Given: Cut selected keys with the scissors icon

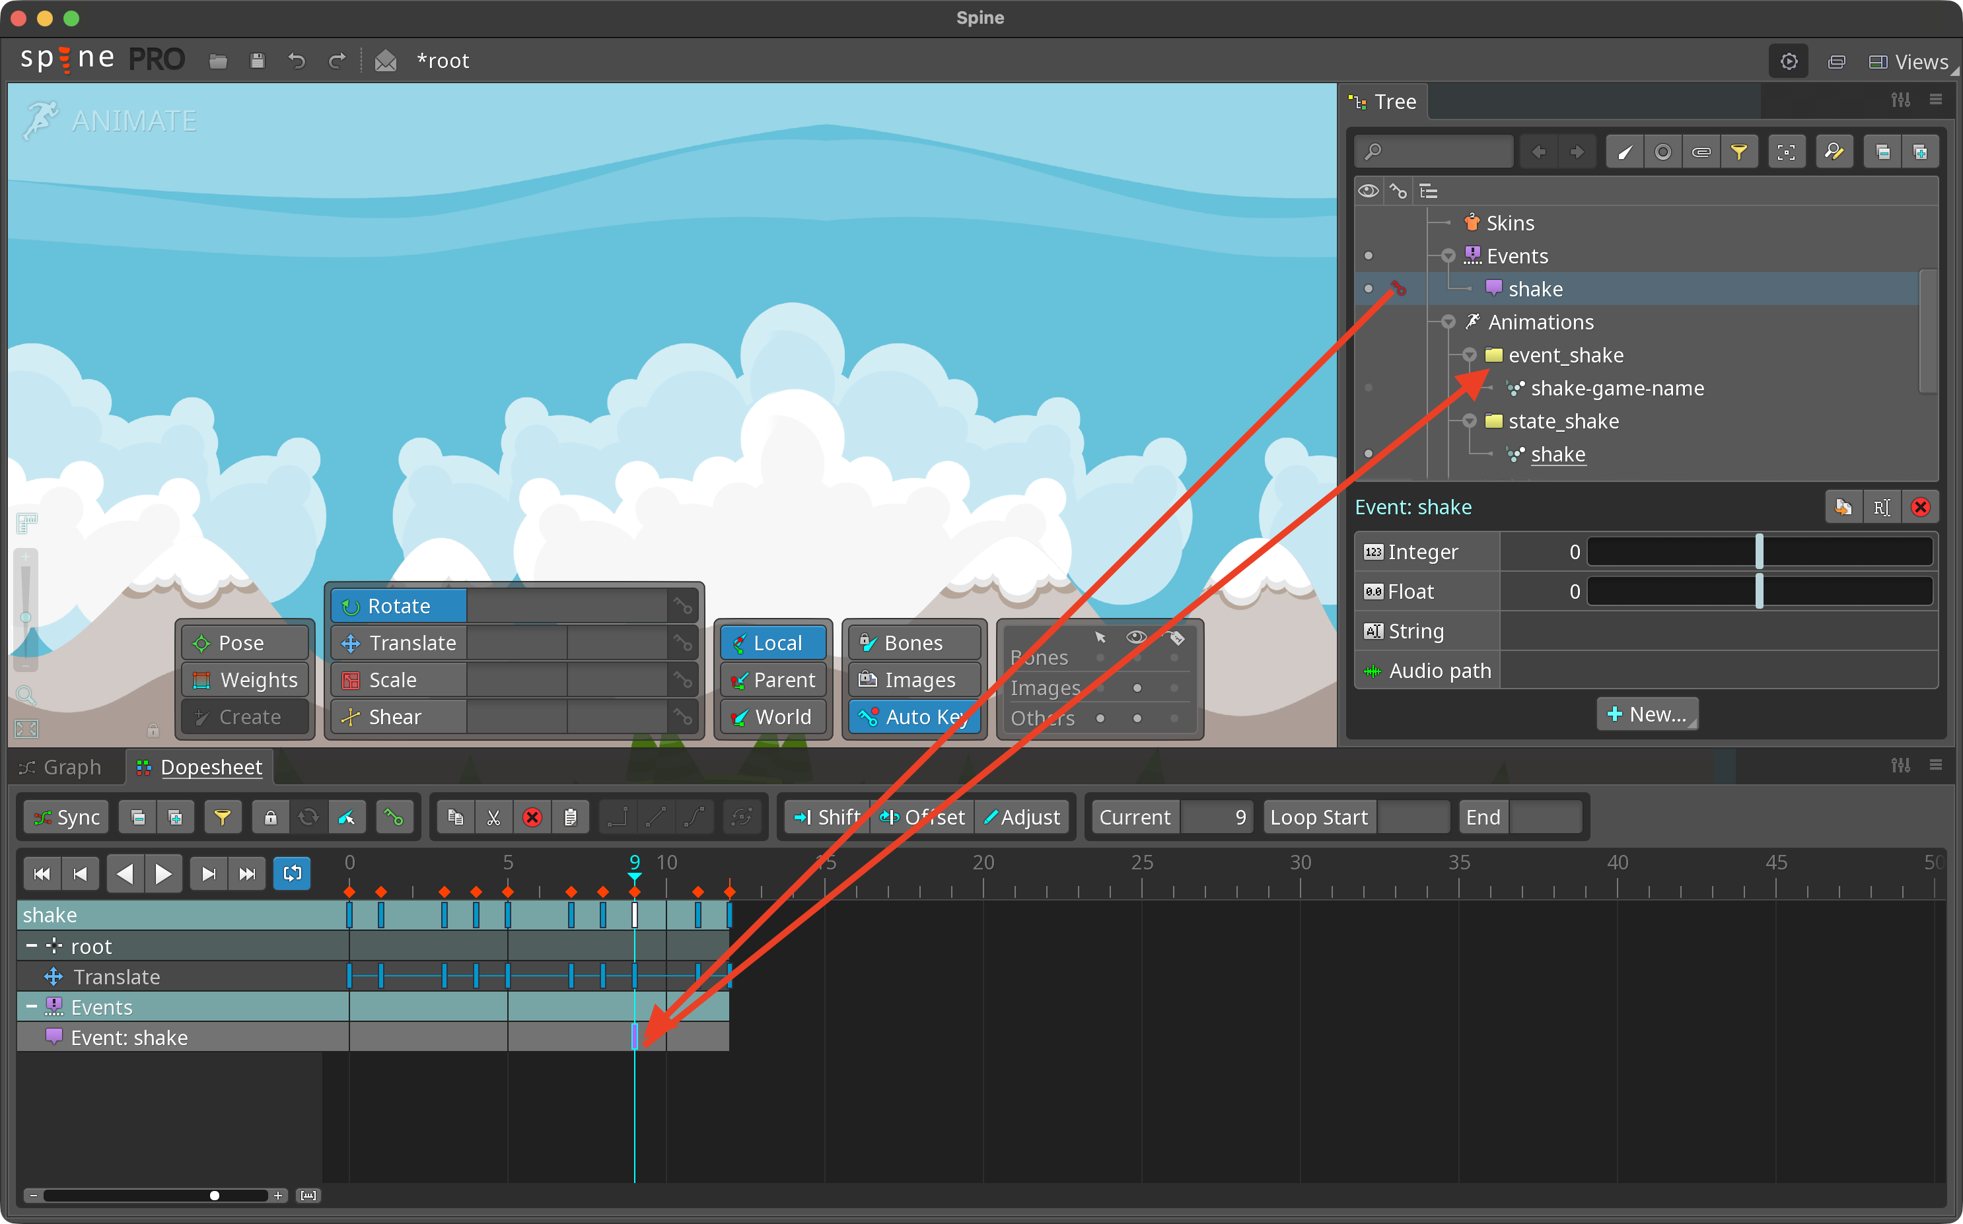Looking at the screenshot, I should pos(494,816).
